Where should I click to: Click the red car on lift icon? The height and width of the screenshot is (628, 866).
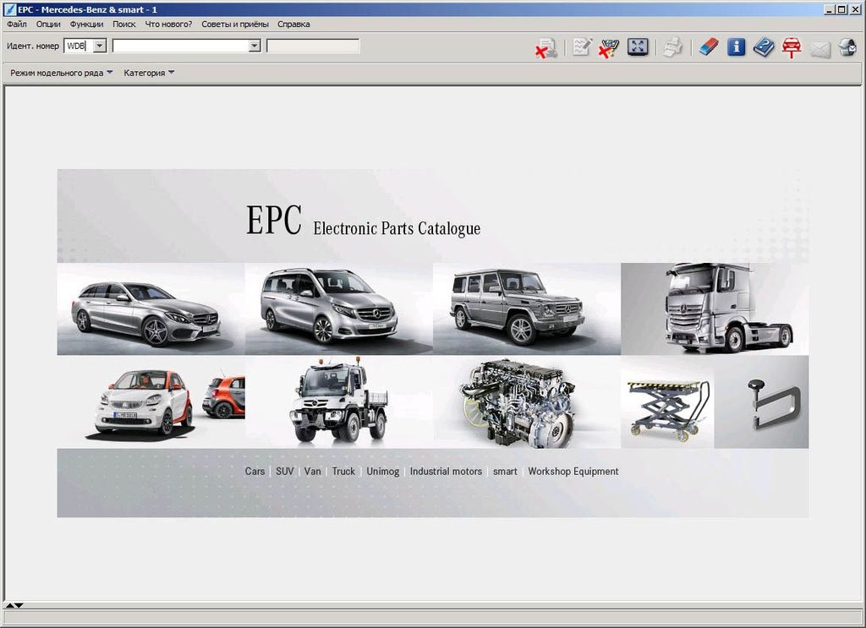click(x=792, y=47)
